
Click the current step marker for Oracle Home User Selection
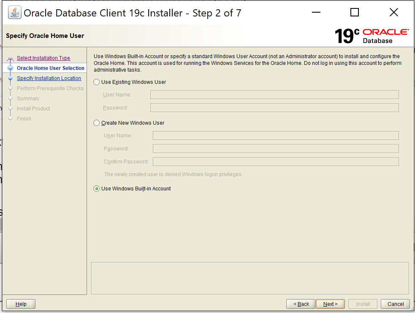(11, 68)
